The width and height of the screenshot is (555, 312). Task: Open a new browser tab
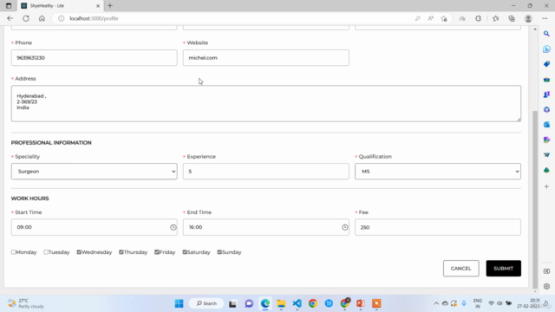click(x=110, y=6)
